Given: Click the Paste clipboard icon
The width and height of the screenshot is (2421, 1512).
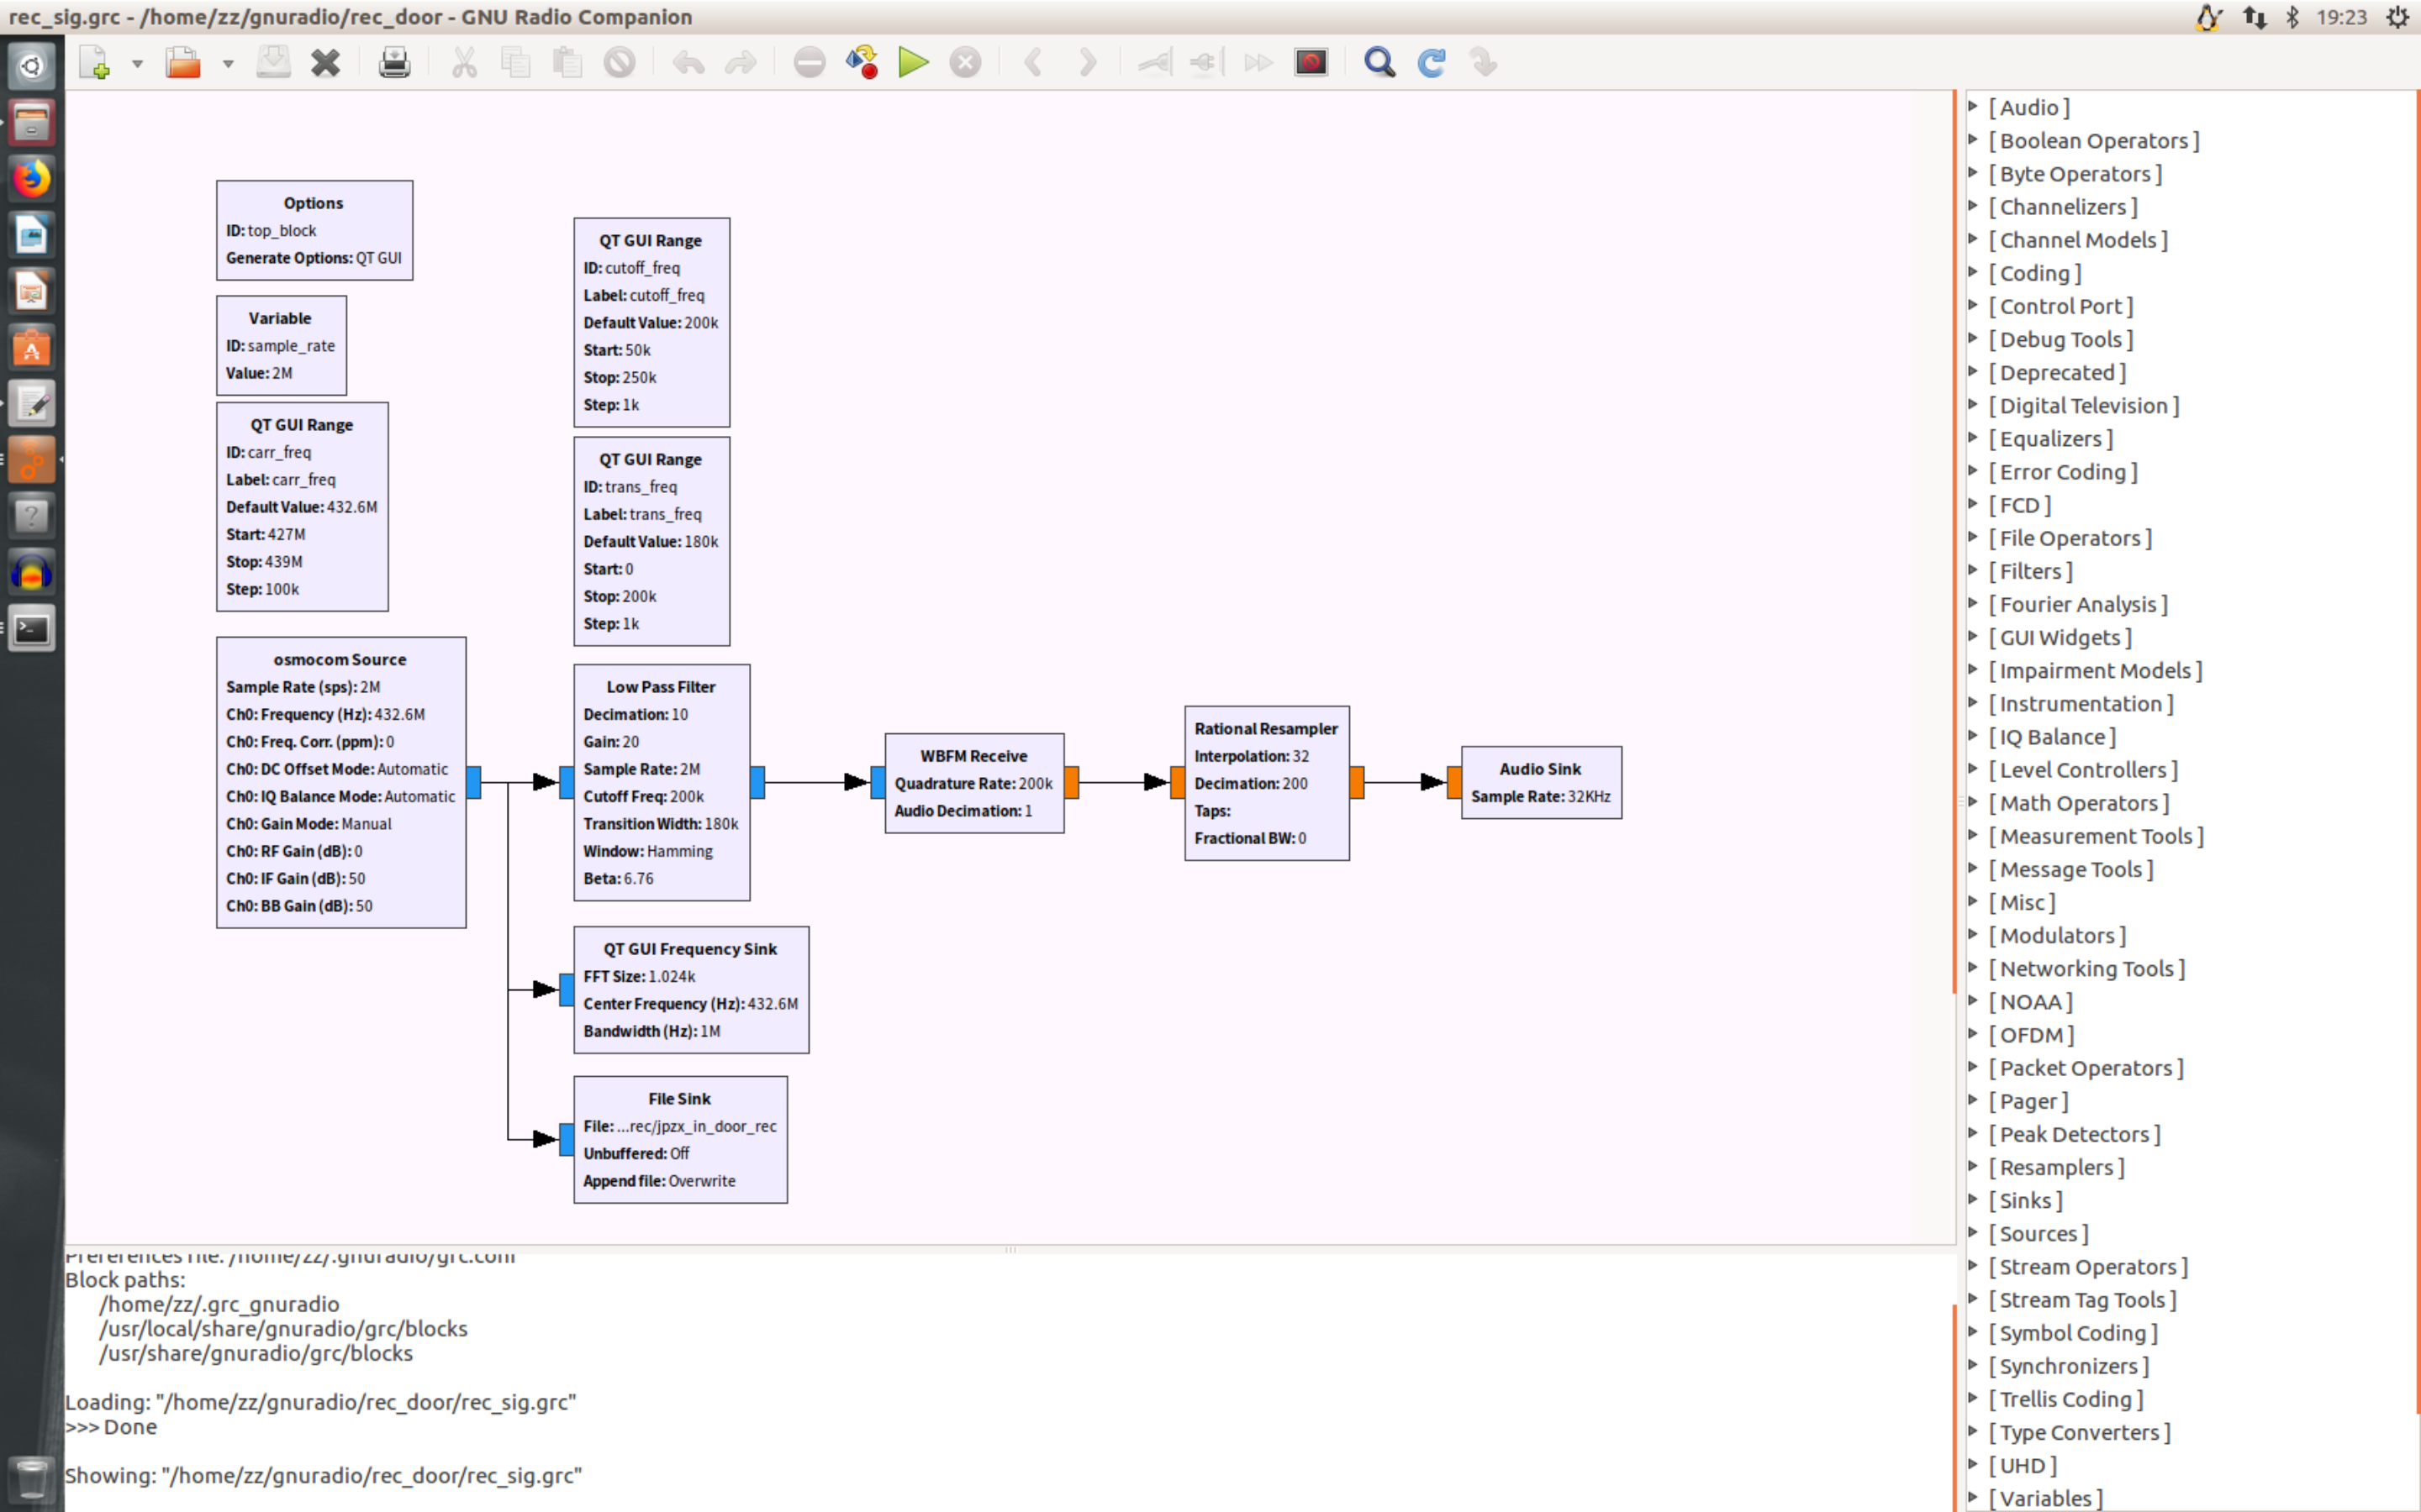Looking at the screenshot, I should tap(567, 63).
